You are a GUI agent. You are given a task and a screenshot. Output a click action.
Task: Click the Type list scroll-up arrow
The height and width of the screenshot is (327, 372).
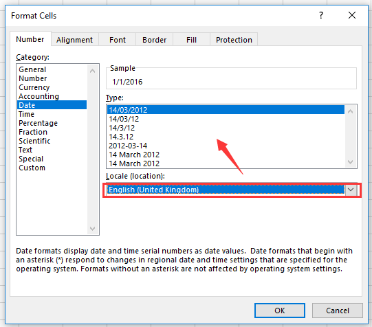coord(351,111)
